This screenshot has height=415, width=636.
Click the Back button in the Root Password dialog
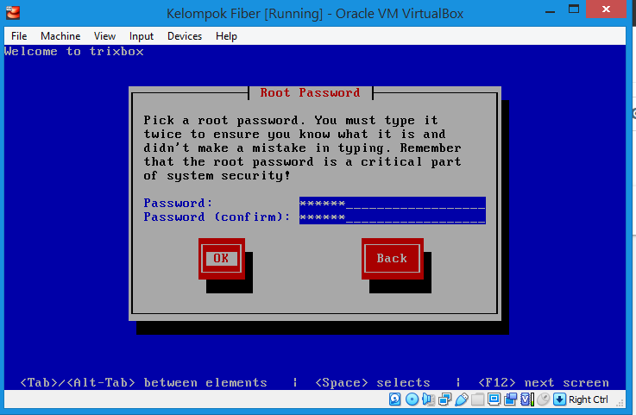click(393, 259)
